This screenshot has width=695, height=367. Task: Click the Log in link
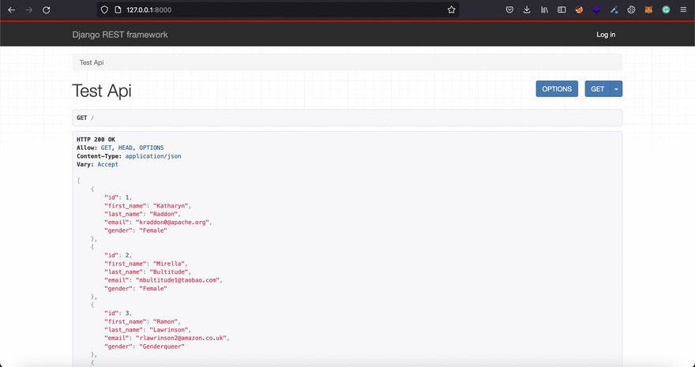click(606, 35)
